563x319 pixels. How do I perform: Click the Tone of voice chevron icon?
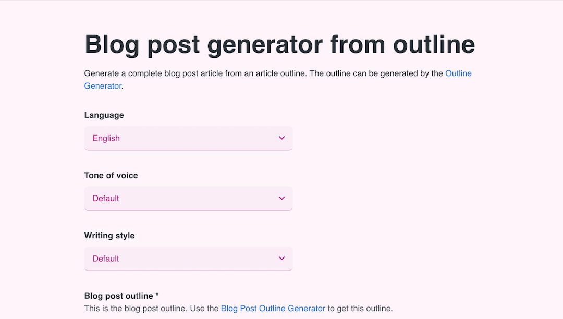[281, 198]
